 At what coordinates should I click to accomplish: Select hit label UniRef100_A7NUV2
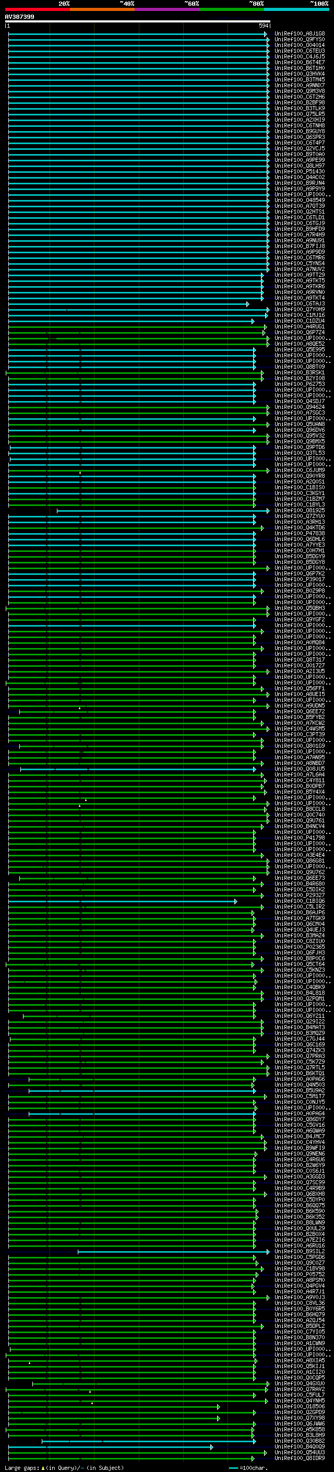point(300,269)
